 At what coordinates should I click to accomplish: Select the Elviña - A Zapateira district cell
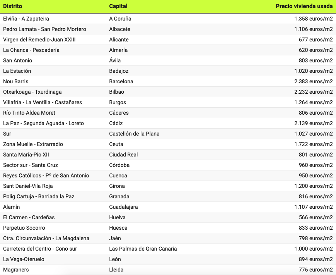point(26,19)
